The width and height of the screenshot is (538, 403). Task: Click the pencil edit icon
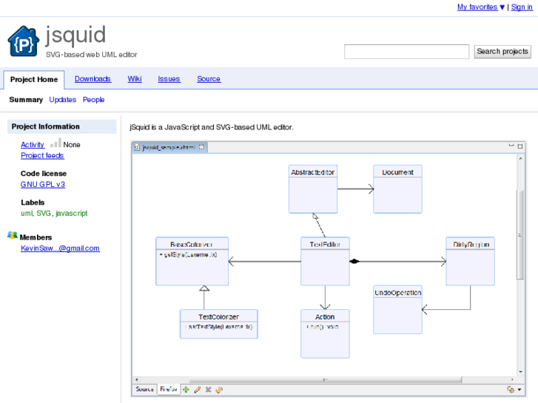198,390
